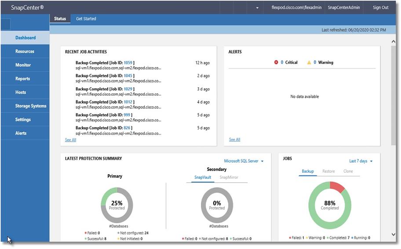
Task: Open Hosts in the sidebar
Action: 26,92
